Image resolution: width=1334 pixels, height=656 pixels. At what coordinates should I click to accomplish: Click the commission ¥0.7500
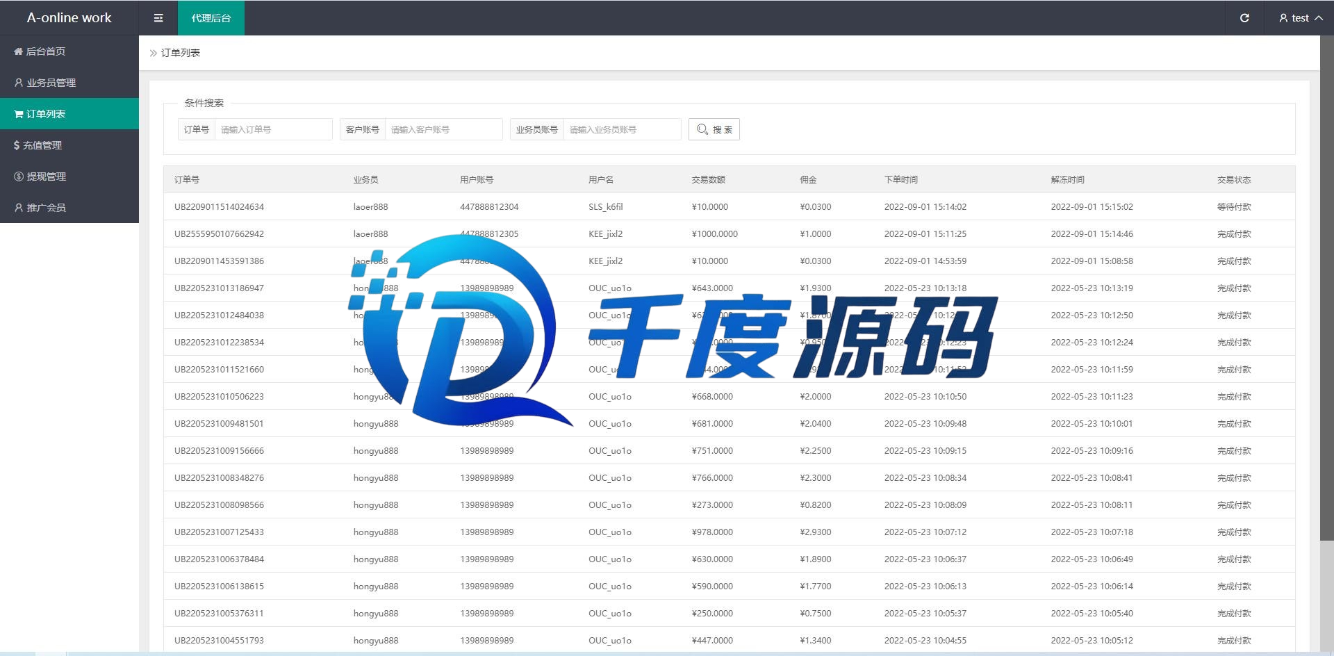click(x=816, y=613)
